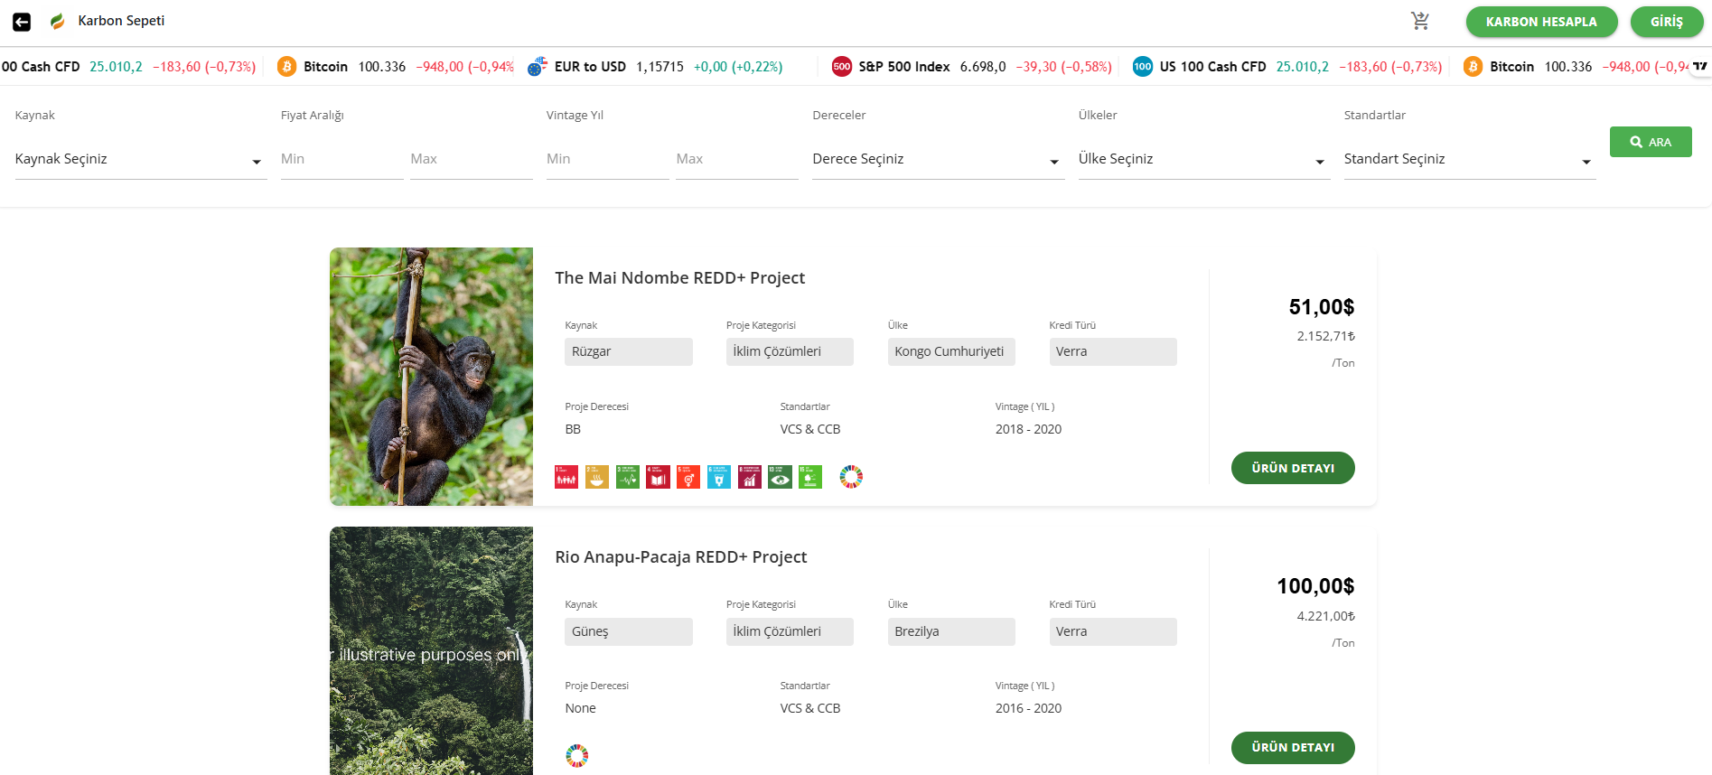Click the SDG 4 Quality Education icon
Screen dimensions: 1712x775
coord(658,477)
